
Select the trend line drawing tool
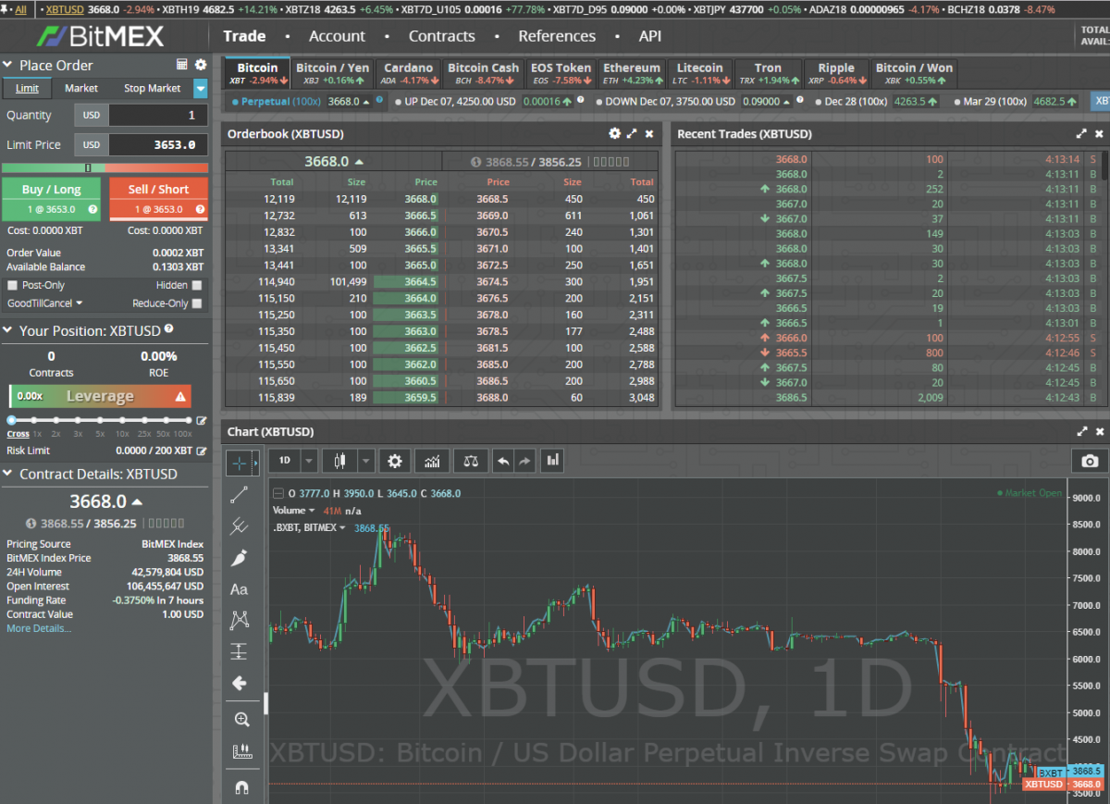239,494
